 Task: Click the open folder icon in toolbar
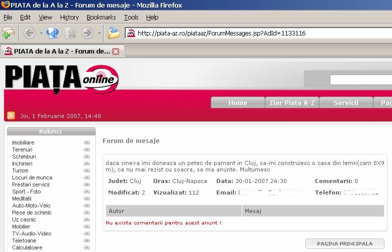tap(114, 33)
